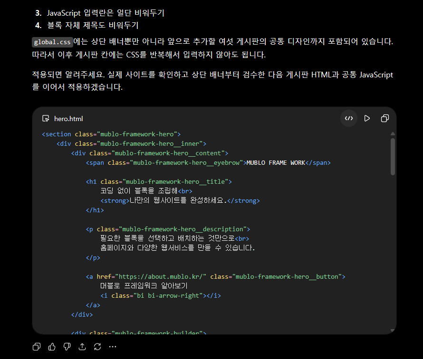Viewport: 423px width, 359px height.
Task: Share the response via upload icon
Action: pos(82,347)
